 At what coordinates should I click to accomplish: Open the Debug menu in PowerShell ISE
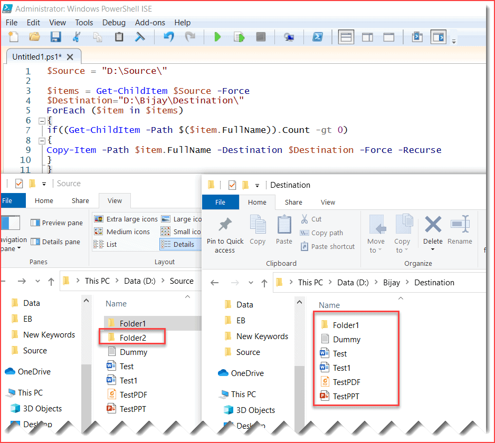(x=113, y=23)
